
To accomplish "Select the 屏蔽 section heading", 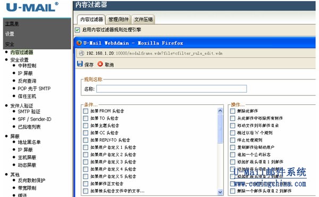I will click(15, 137).
